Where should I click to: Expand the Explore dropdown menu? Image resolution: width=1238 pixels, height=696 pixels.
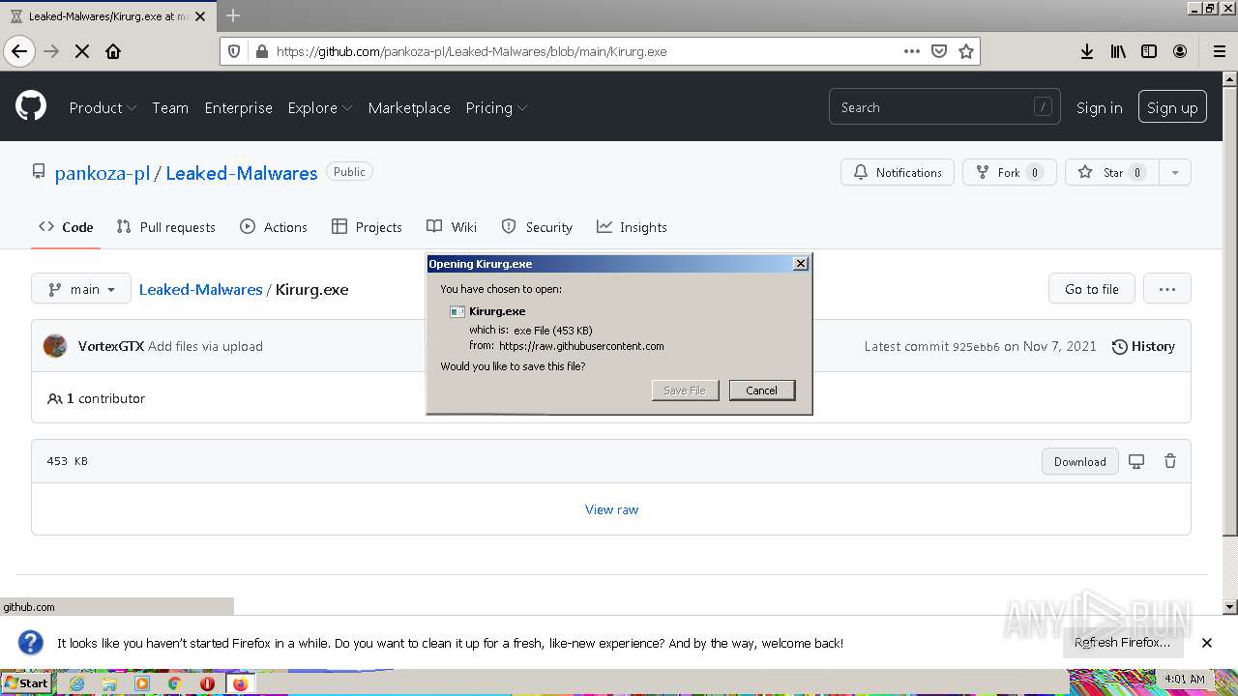coord(320,107)
